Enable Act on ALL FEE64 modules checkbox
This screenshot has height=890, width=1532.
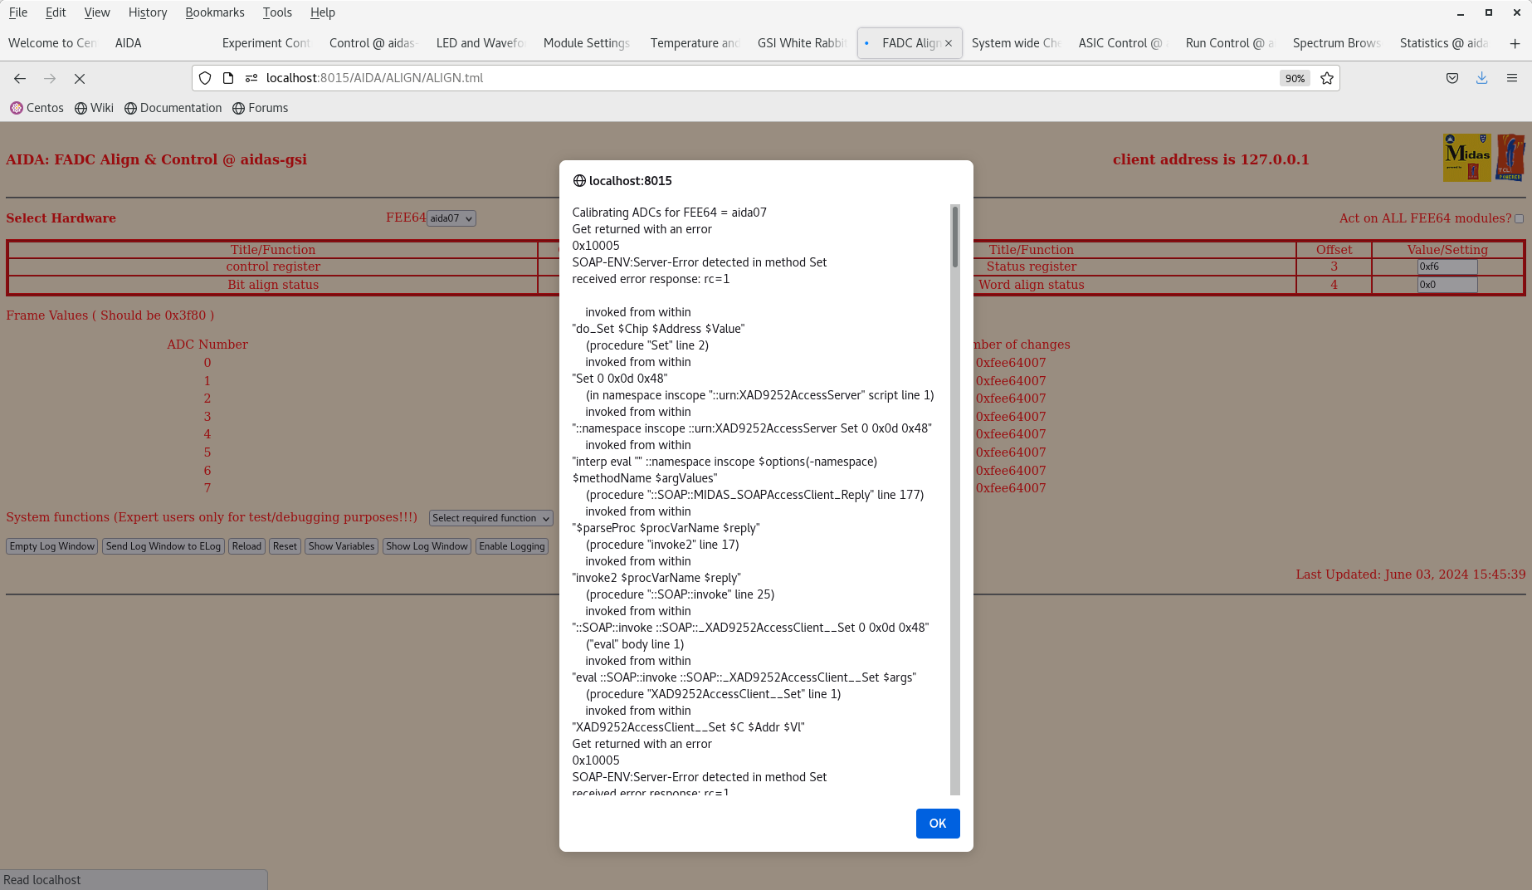pyautogui.click(x=1519, y=219)
